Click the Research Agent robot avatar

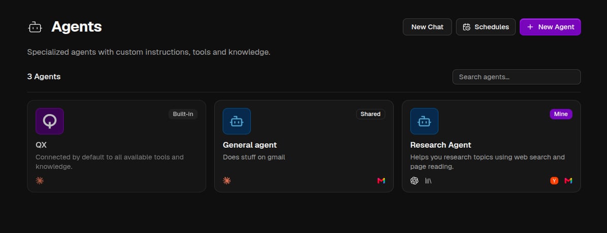424,121
